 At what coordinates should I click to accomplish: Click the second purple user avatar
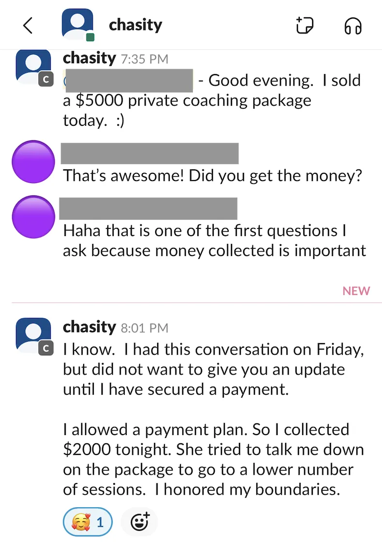click(33, 217)
